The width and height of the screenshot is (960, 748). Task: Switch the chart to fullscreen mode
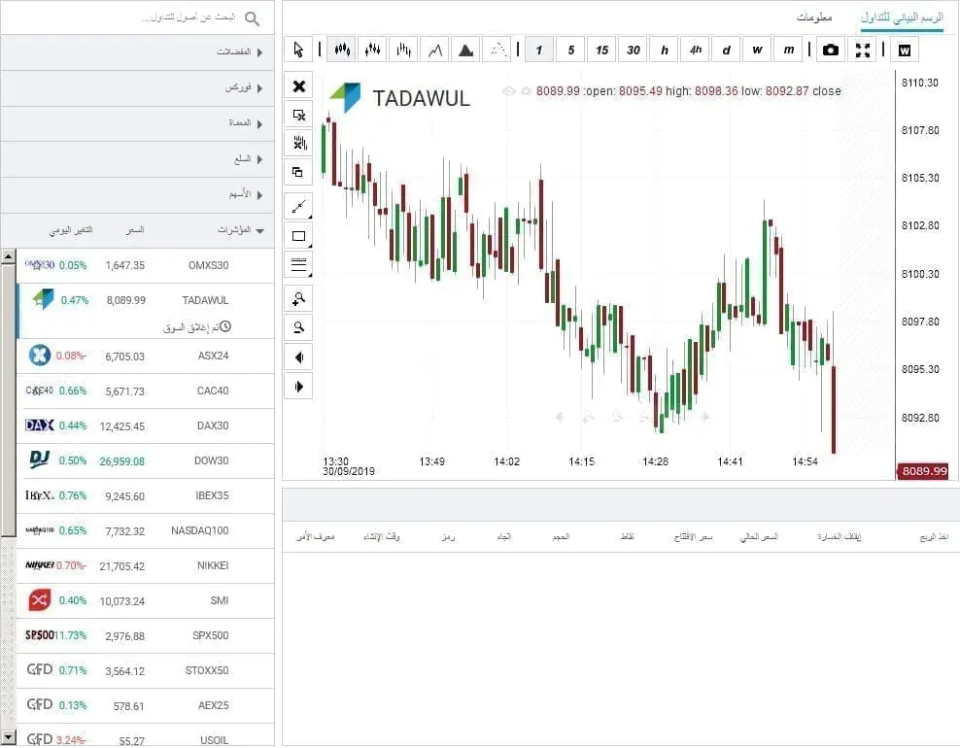point(863,48)
